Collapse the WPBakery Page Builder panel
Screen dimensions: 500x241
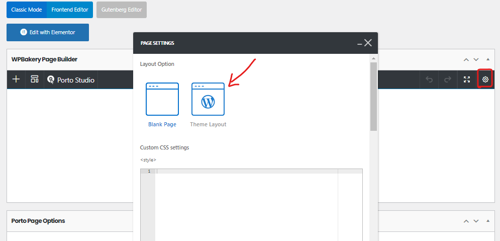[488, 59]
